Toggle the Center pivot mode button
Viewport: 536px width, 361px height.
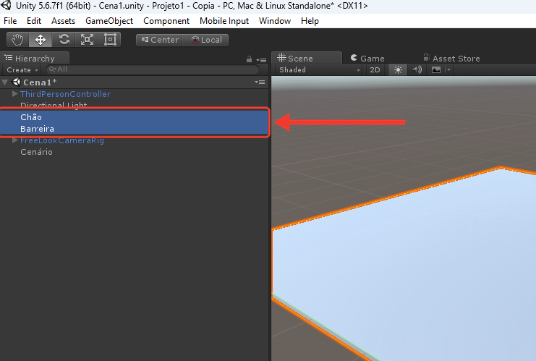[x=159, y=40]
